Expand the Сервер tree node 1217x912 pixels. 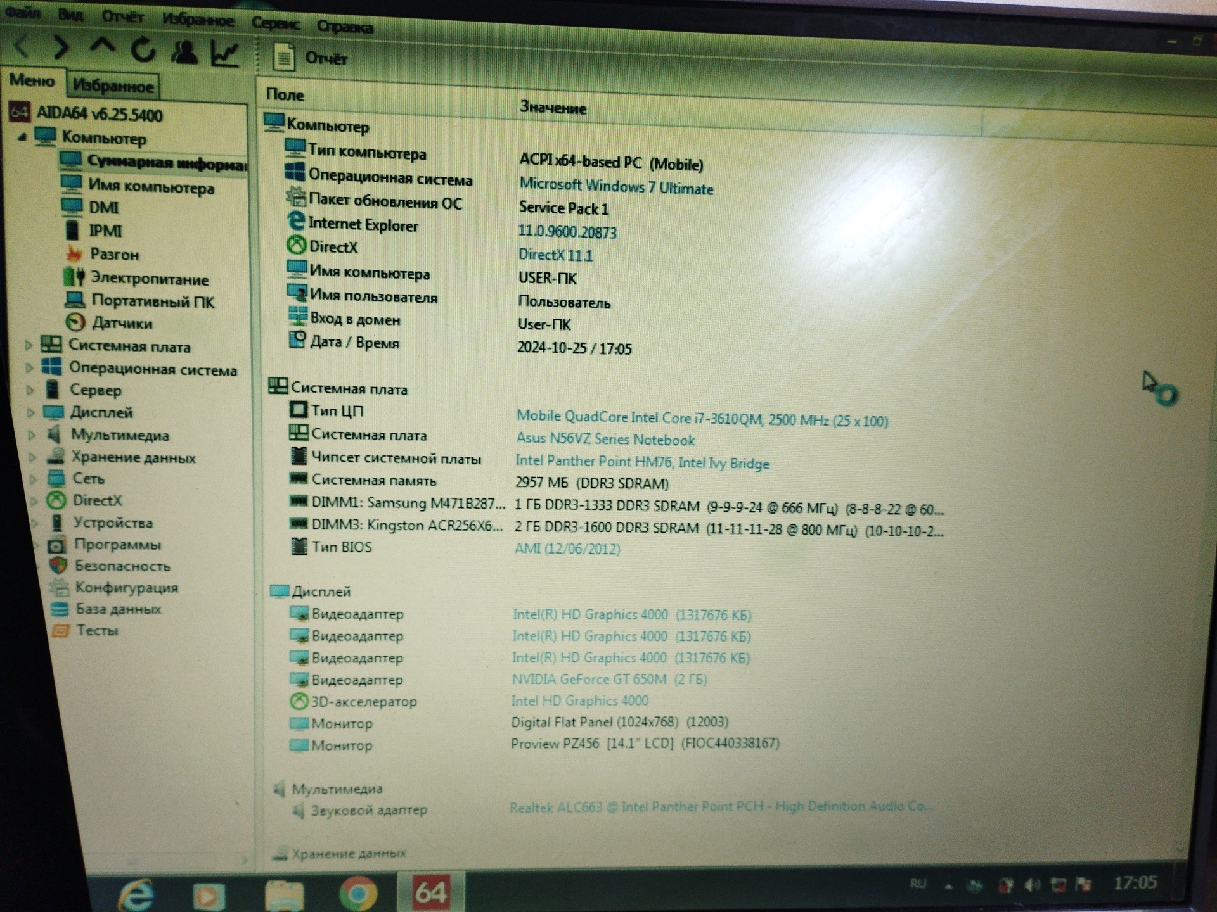30,390
